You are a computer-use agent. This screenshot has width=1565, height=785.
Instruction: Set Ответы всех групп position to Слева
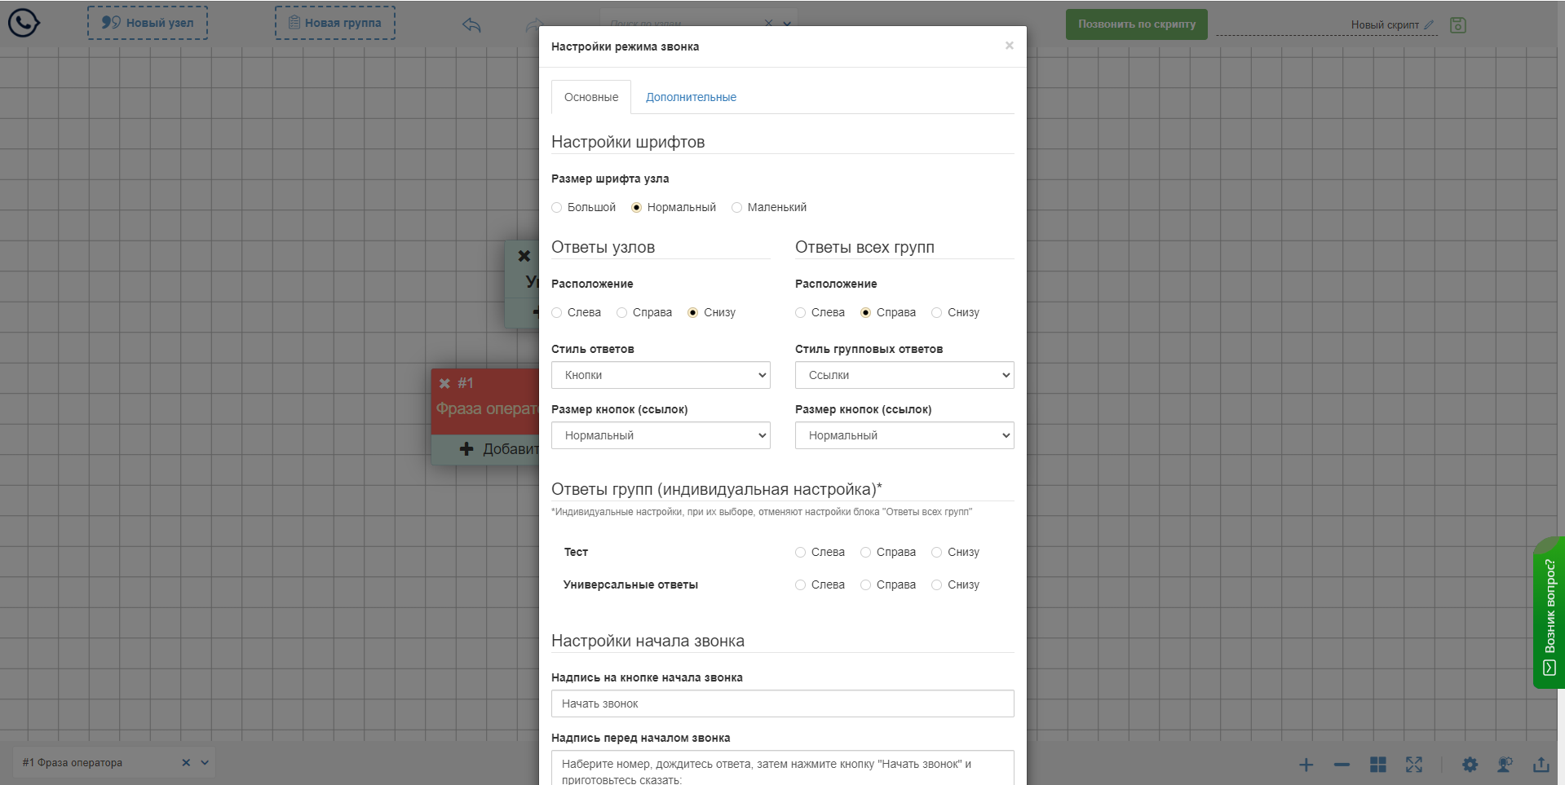[801, 313]
